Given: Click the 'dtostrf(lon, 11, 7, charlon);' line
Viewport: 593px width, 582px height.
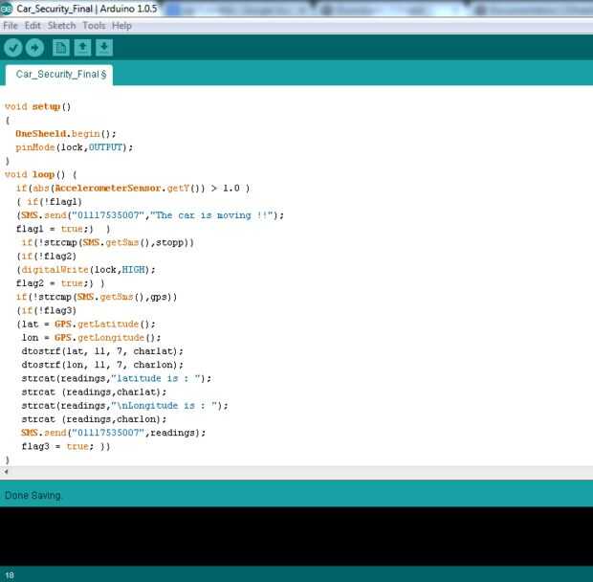Looking at the screenshot, I should coord(102,366).
